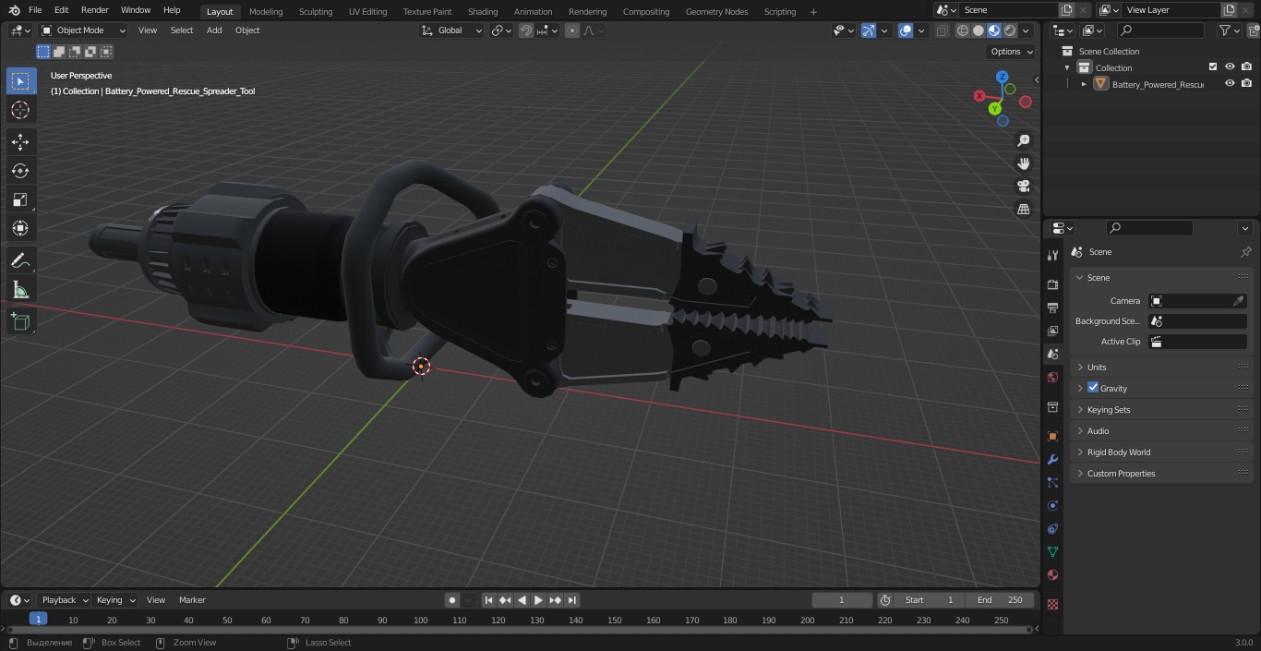
Task: Hide Battery_Powered_Rescue object with eye icon
Action: (x=1230, y=84)
